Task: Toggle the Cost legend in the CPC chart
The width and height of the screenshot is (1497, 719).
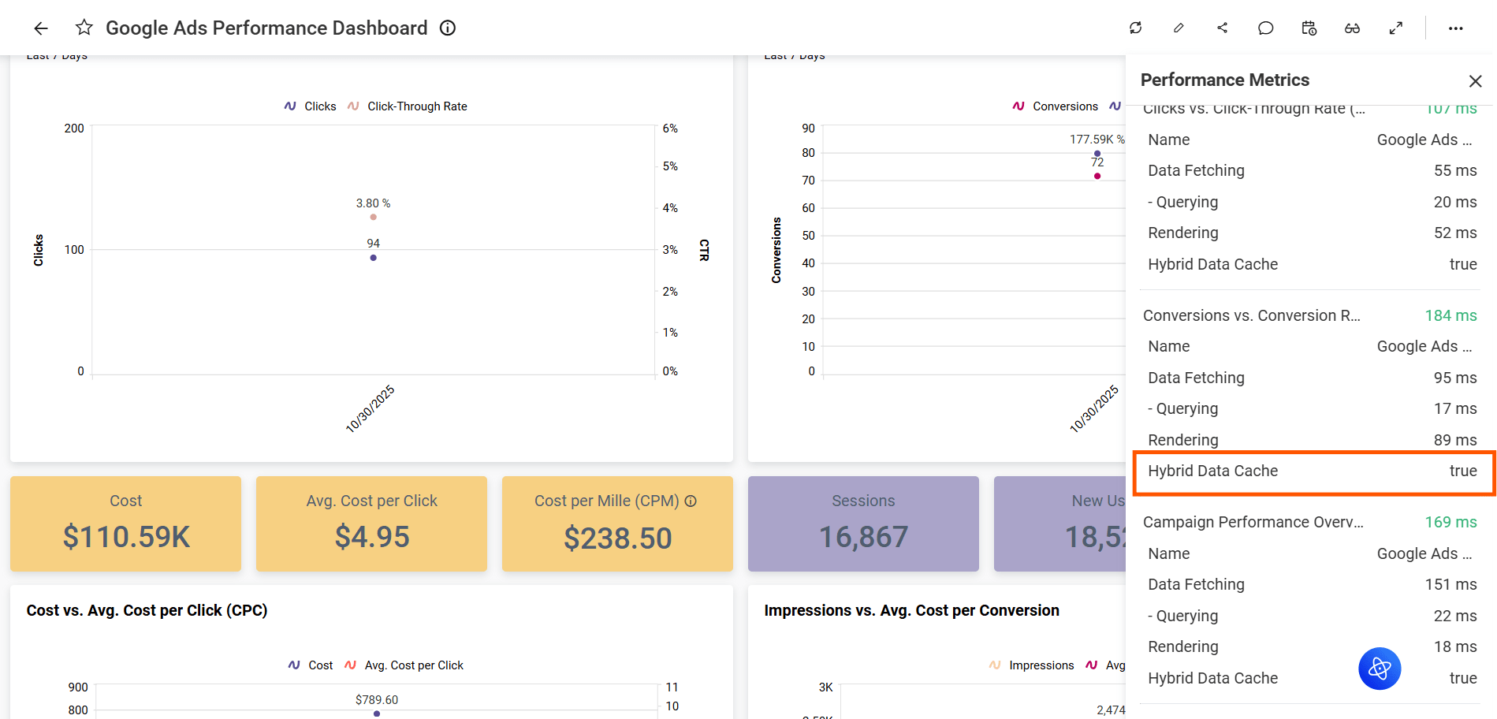Action: click(x=311, y=665)
